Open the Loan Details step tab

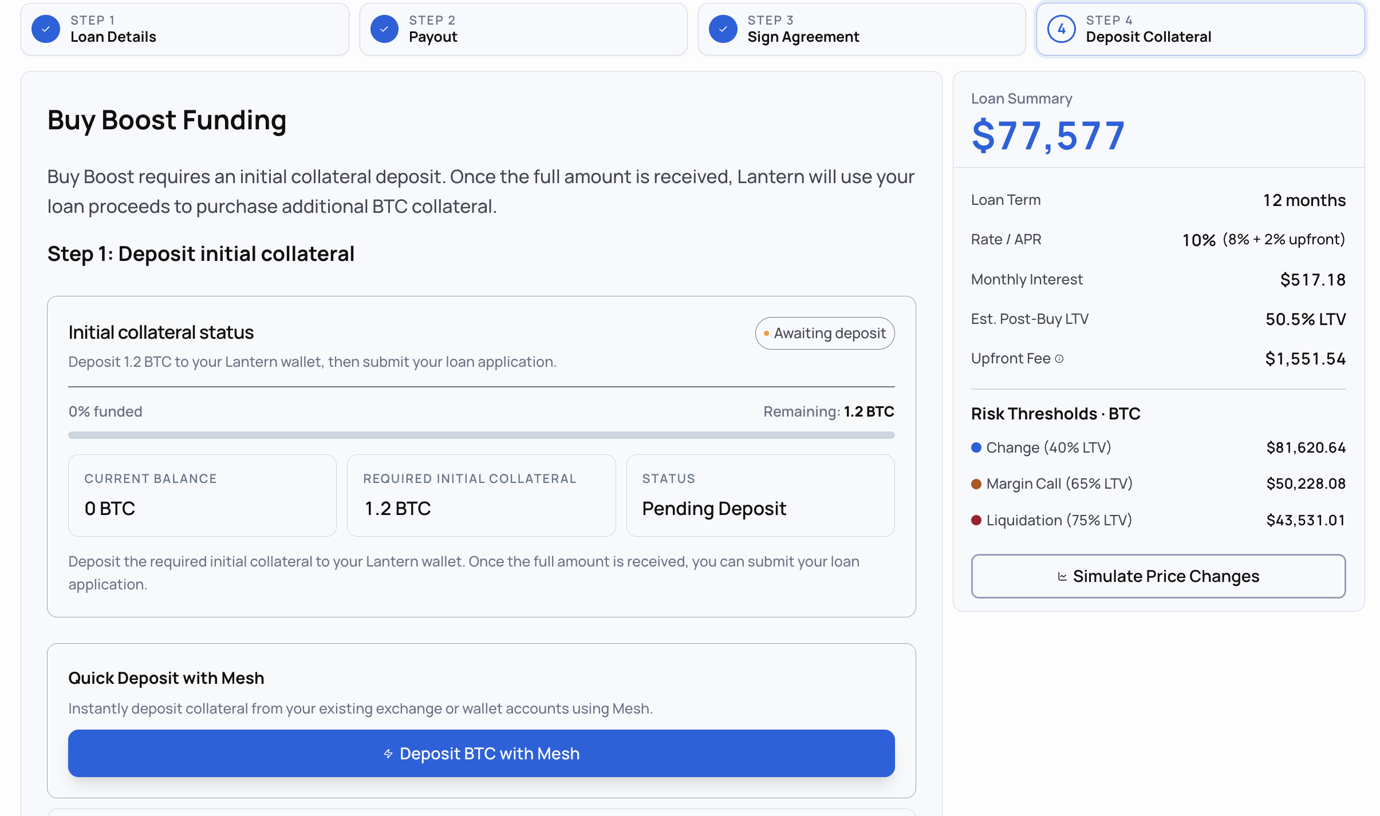coord(185,29)
